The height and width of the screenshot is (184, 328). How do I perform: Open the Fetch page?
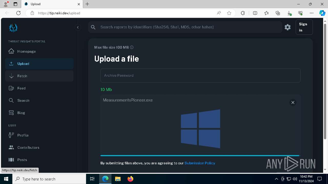pos(39,76)
